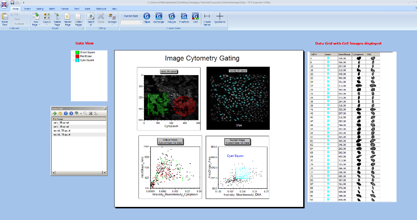
Task: Click the Quadrants tool
Action: [220, 18]
